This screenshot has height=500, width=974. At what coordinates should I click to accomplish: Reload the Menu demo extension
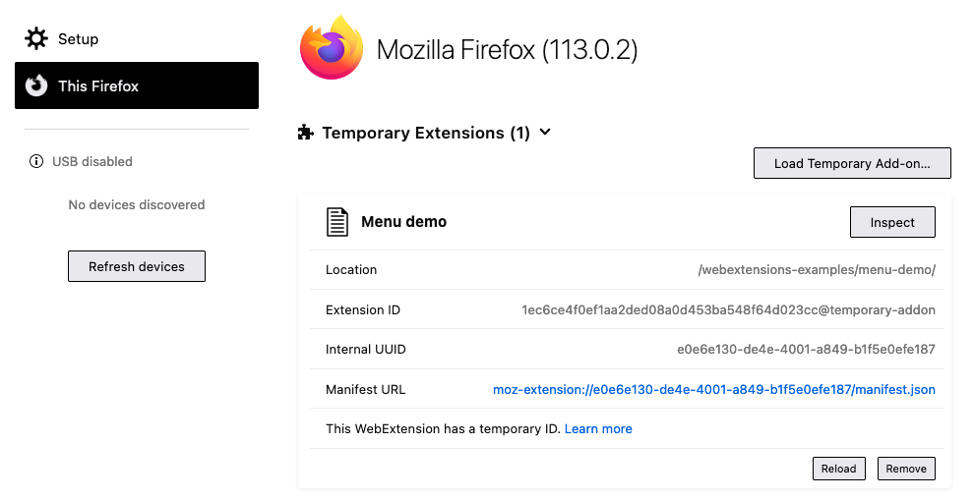pyautogui.click(x=838, y=469)
